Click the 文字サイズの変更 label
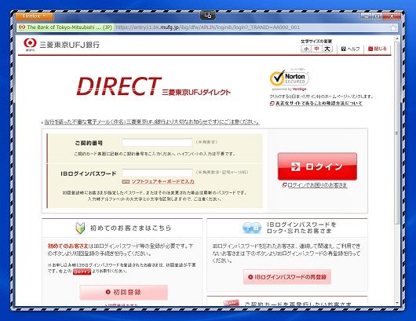Viewport: 416px width, 321px height. (316, 42)
